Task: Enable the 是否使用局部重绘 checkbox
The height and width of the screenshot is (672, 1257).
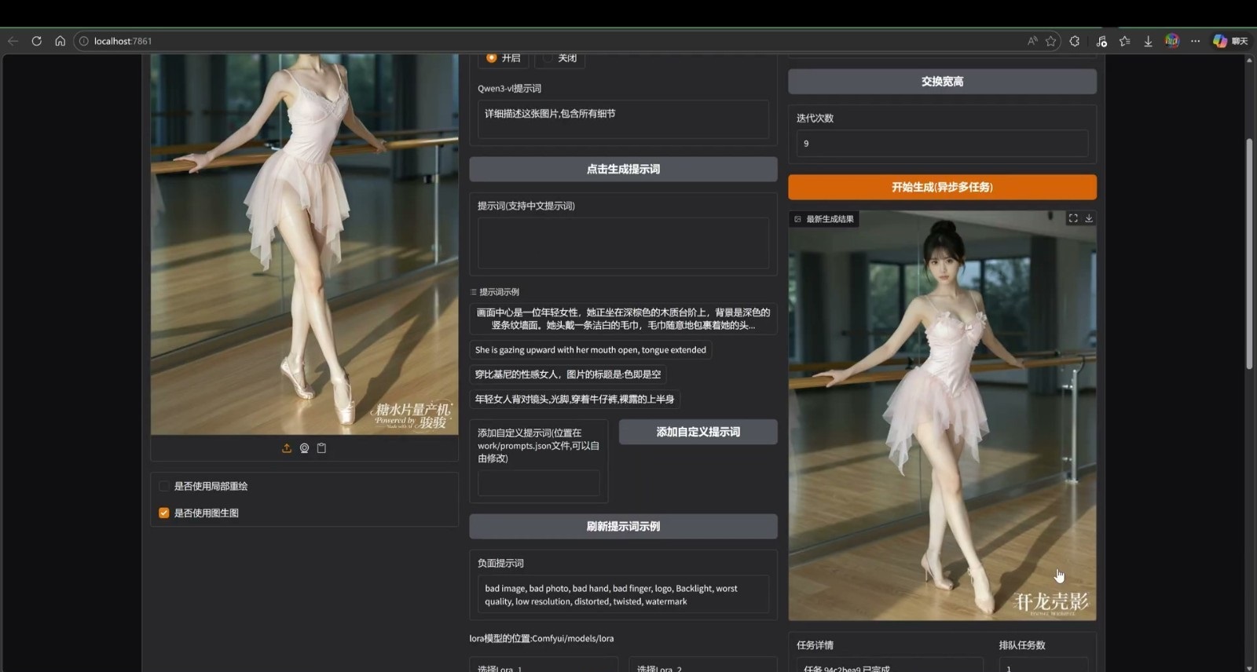Action: click(x=164, y=486)
